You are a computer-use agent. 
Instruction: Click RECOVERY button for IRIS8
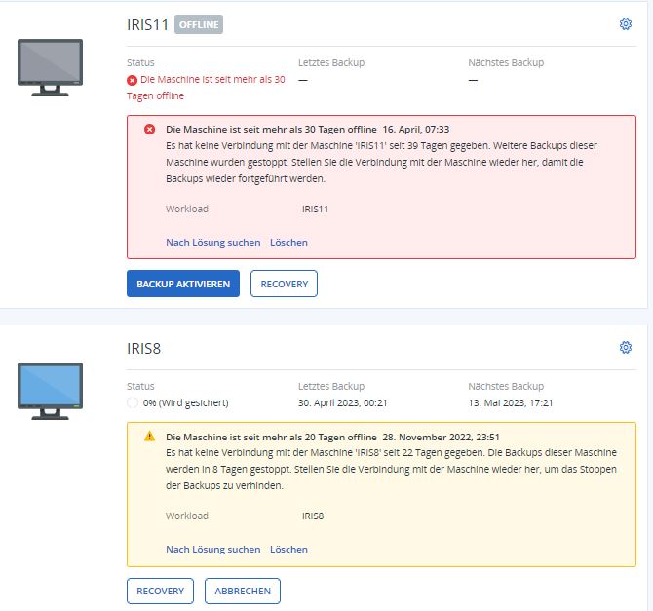click(161, 591)
